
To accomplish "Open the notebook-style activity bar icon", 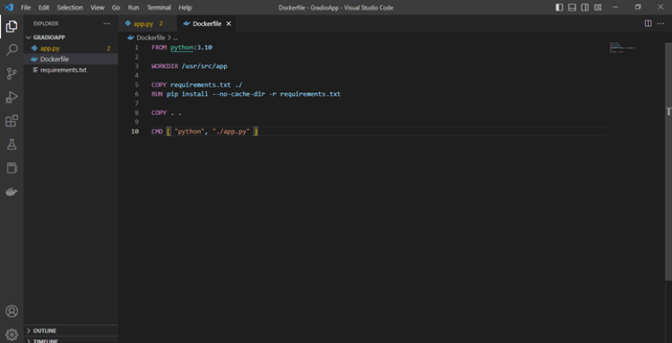I will pyautogui.click(x=12, y=167).
